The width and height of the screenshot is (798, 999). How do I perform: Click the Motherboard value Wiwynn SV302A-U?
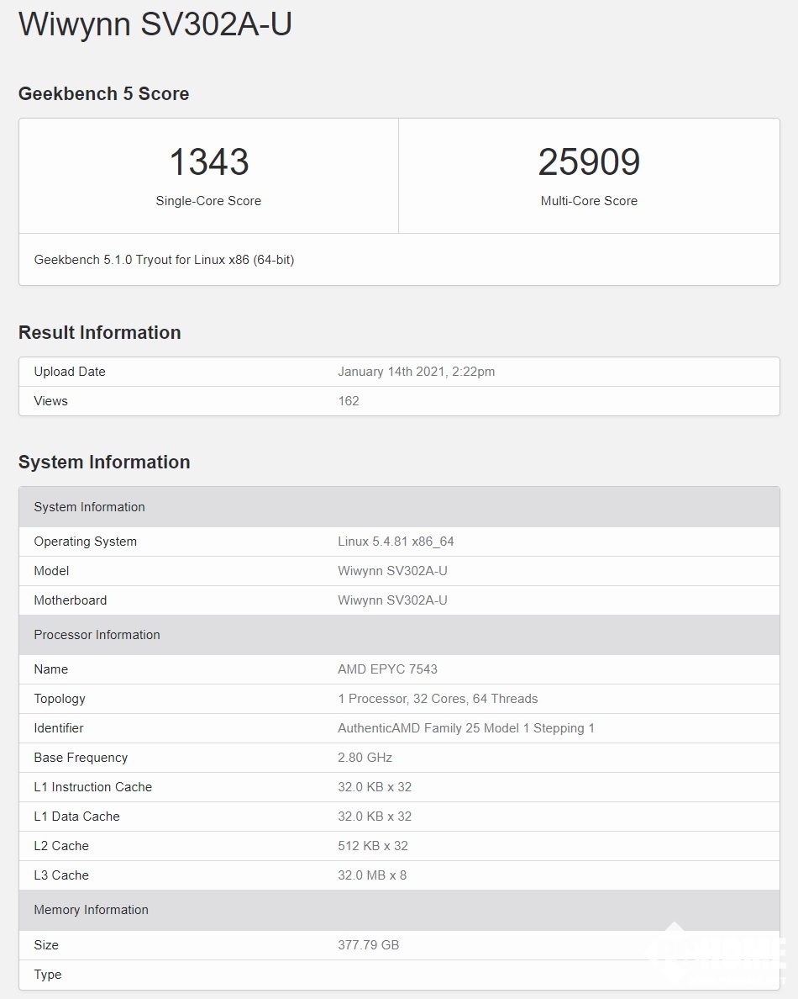point(392,600)
